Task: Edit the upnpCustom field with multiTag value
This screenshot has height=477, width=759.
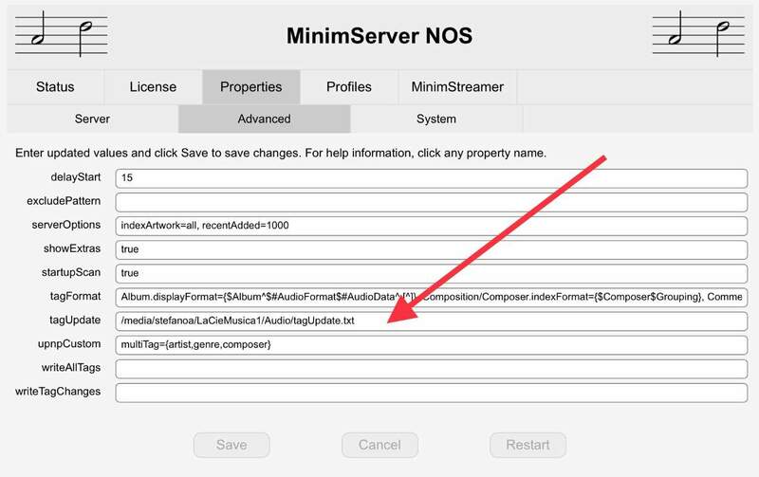Action: pyautogui.click(x=432, y=345)
